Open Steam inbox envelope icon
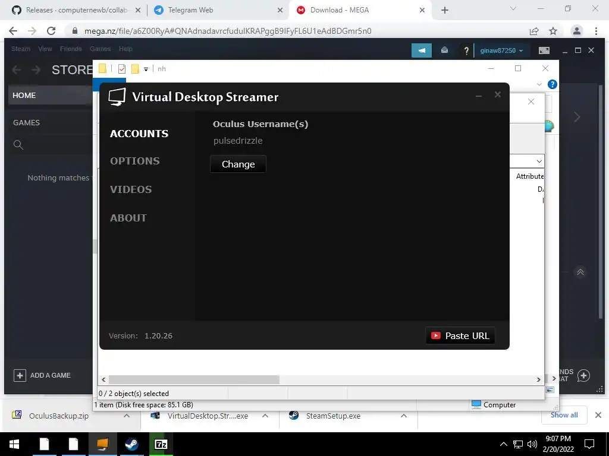The height and width of the screenshot is (456, 609). 444,50
